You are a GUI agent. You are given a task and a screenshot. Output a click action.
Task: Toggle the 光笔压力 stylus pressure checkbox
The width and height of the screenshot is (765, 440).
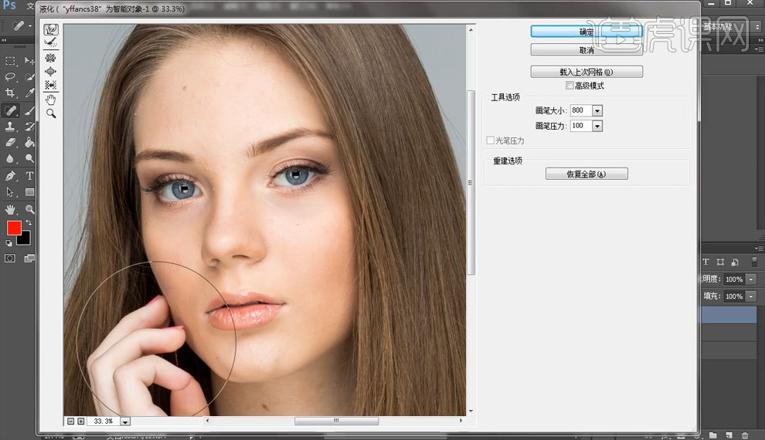[491, 140]
